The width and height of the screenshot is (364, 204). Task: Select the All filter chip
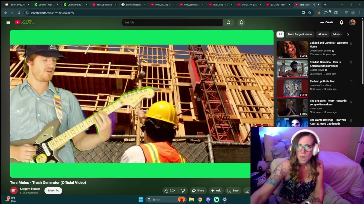280,34
